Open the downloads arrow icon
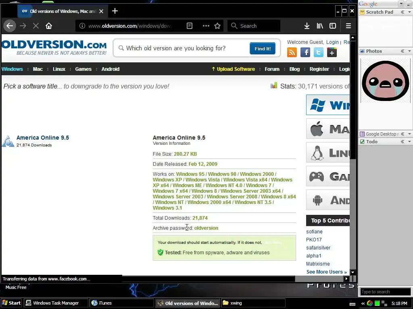This screenshot has width=413, height=309. pyautogui.click(x=307, y=26)
